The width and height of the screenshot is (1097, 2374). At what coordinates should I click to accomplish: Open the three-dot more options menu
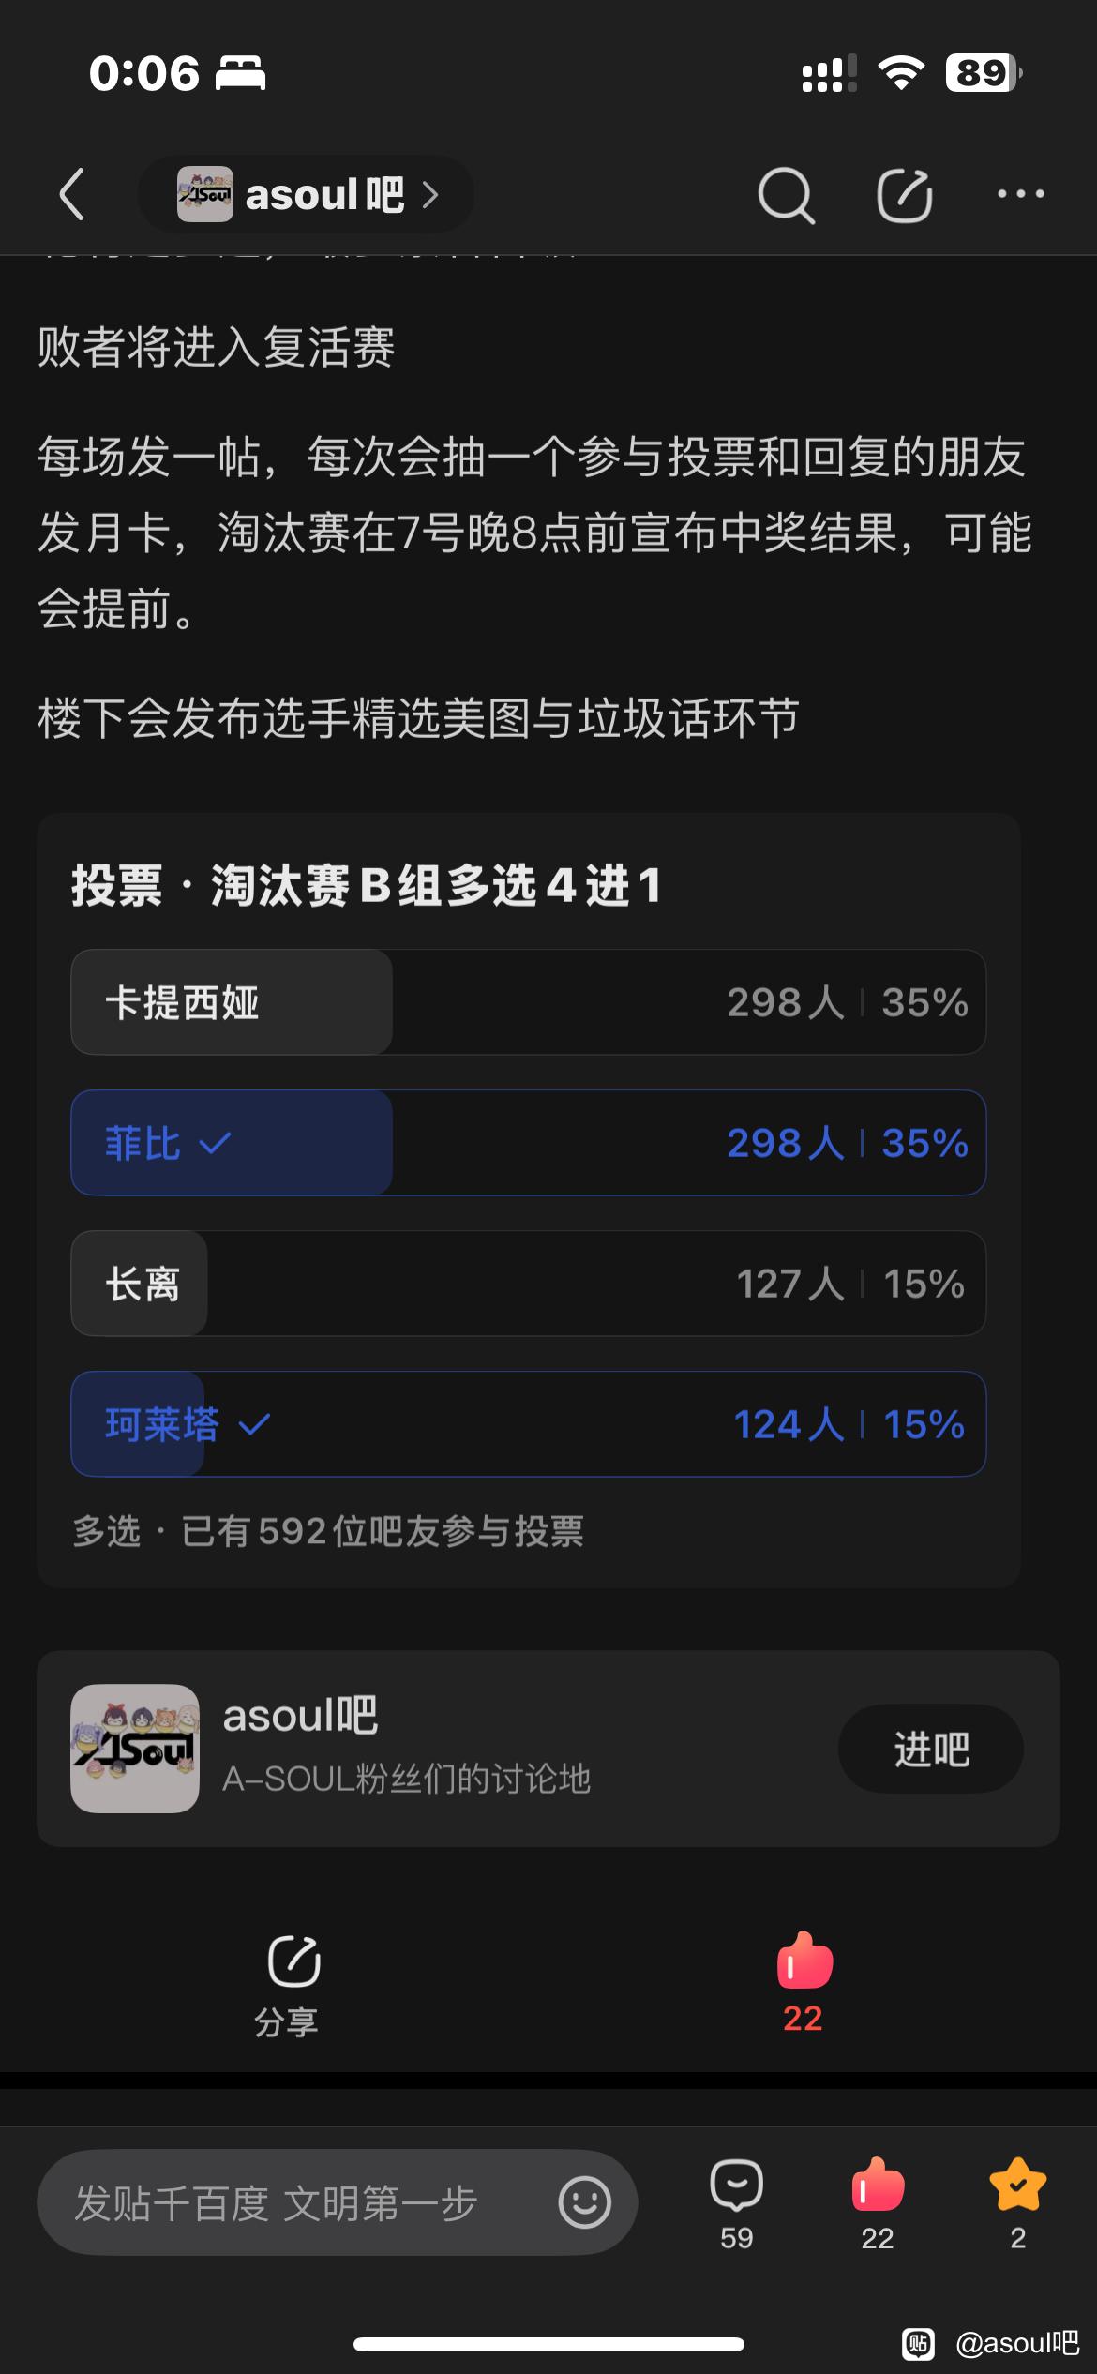[1020, 194]
